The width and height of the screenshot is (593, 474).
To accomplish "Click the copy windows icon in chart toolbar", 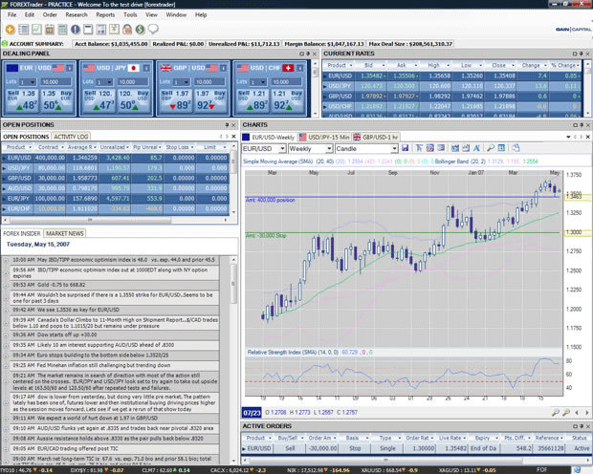I will point(516,148).
